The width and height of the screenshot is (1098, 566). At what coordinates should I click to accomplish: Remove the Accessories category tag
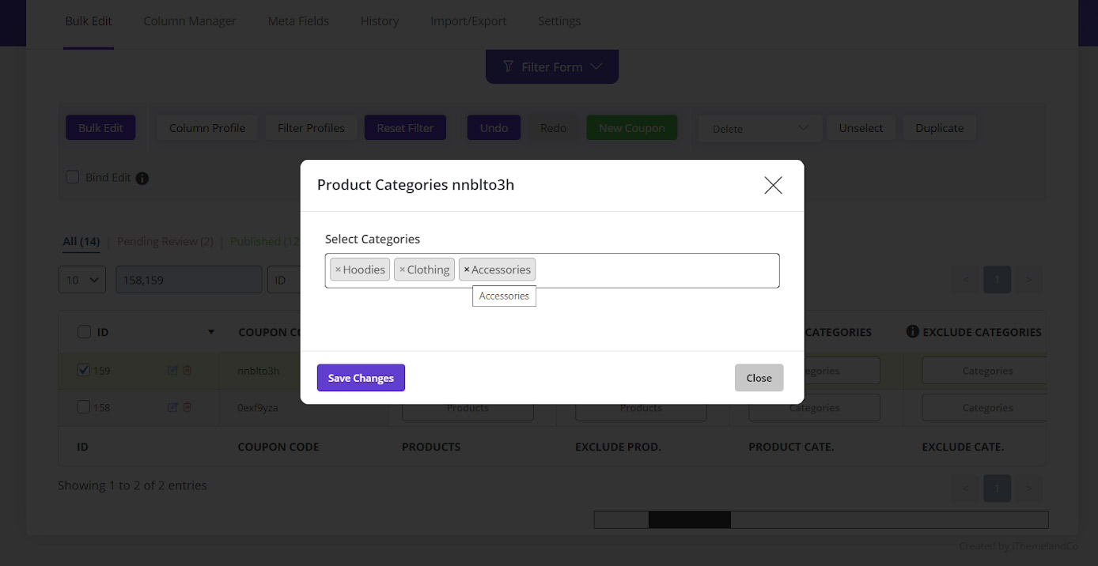pyautogui.click(x=467, y=270)
